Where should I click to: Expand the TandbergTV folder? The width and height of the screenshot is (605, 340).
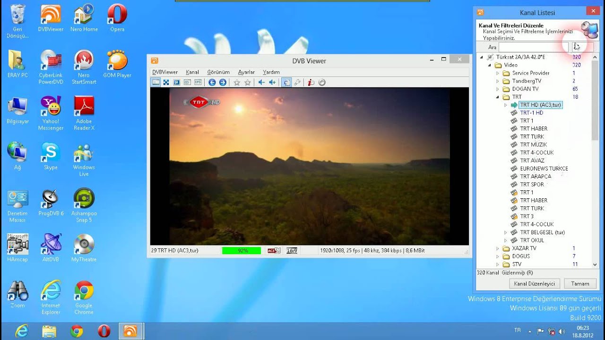pos(497,81)
